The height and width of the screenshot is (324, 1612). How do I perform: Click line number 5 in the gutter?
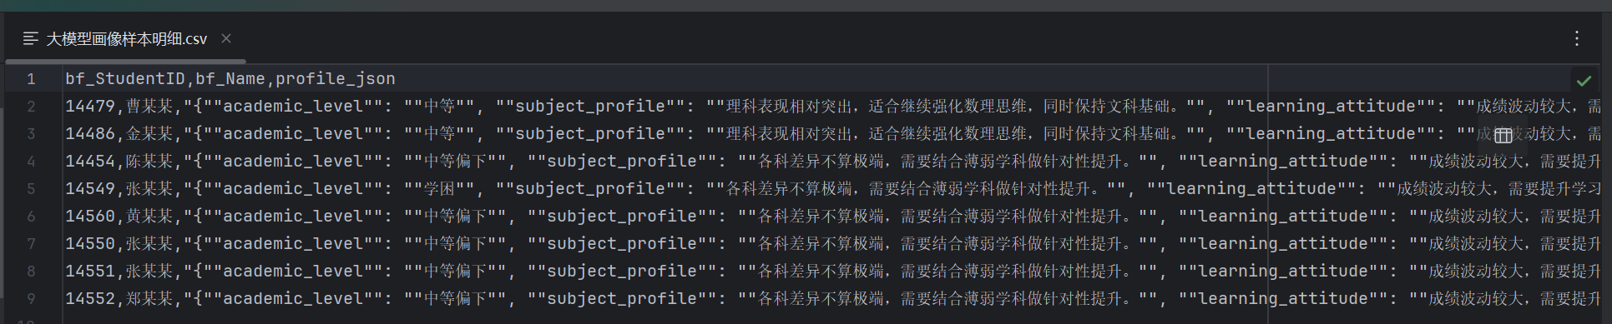click(31, 189)
